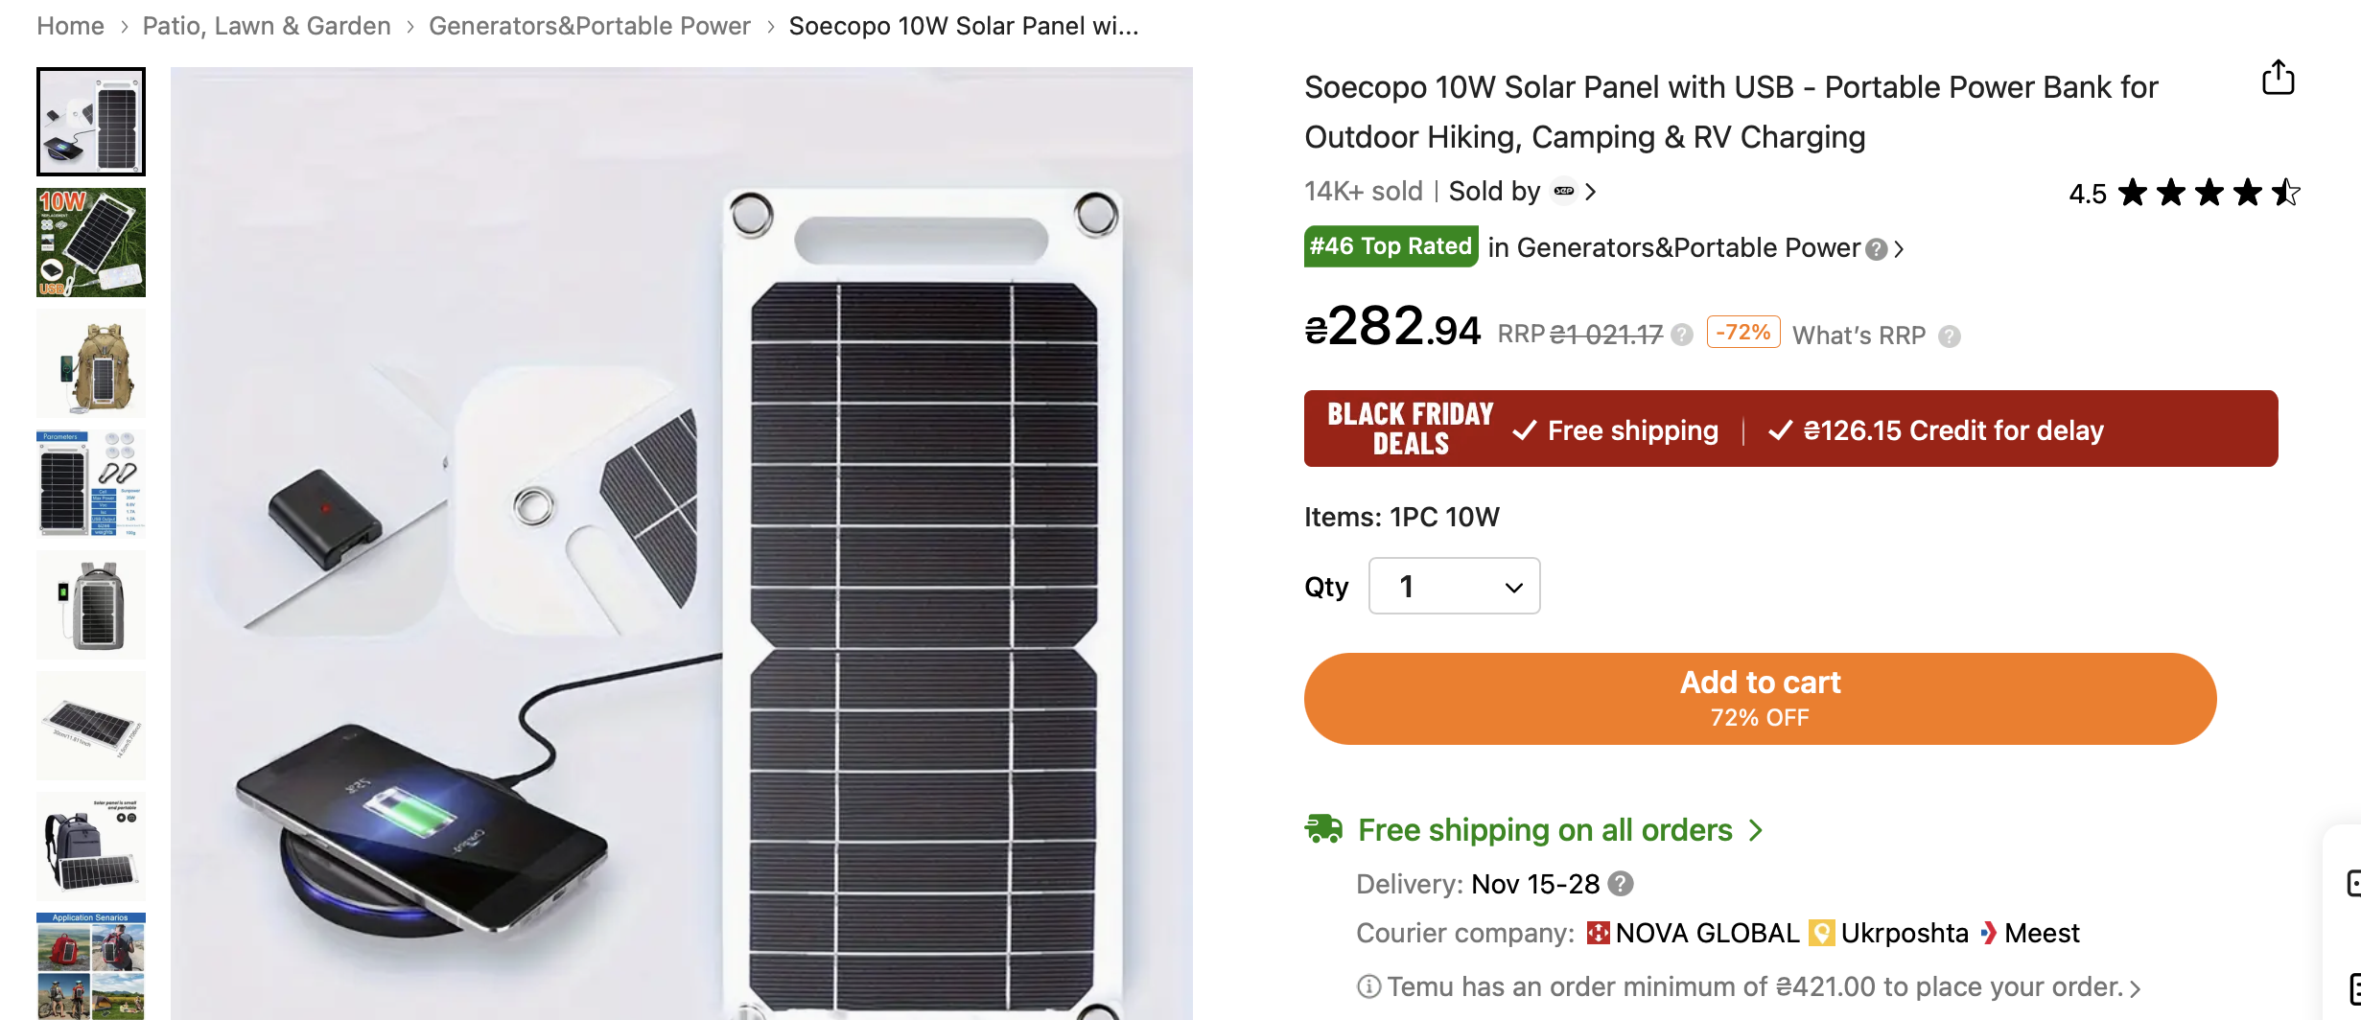
Task: Click the 4.5 star rating
Action: click(x=2184, y=193)
